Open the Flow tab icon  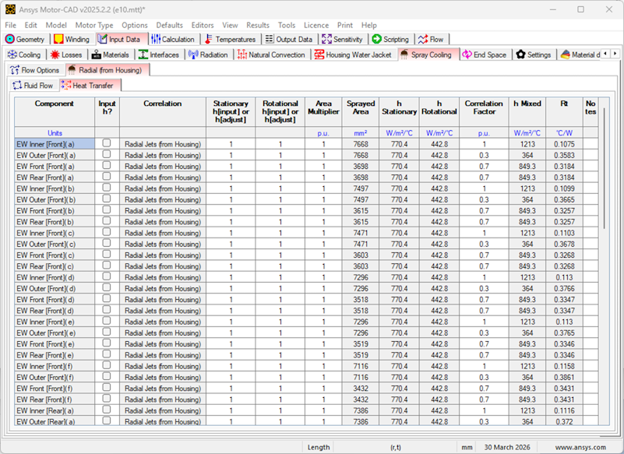[423, 39]
